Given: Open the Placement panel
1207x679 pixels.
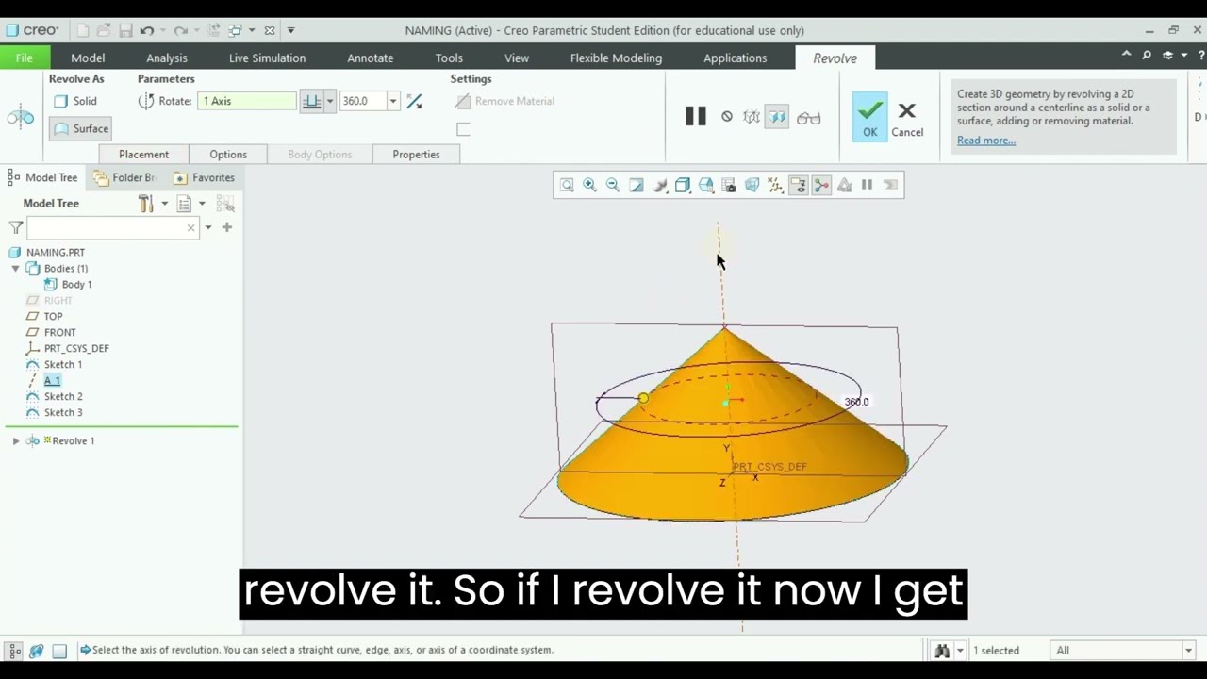Looking at the screenshot, I should pos(143,155).
